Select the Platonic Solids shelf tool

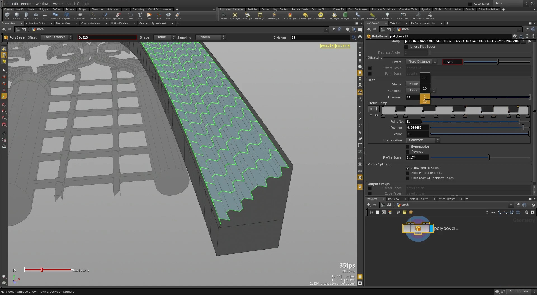coord(80,16)
